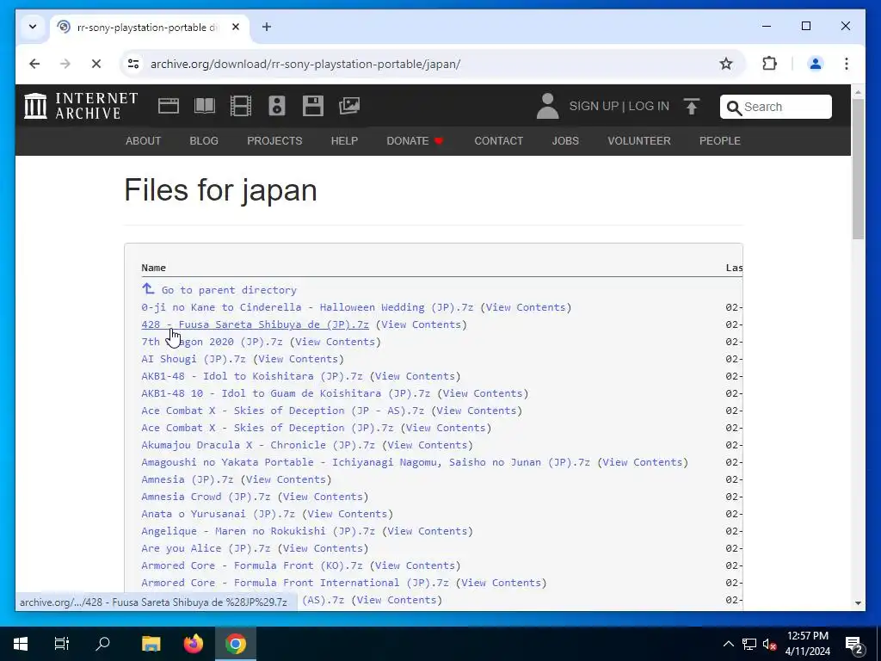Open the Video film-strip icon
The height and width of the screenshot is (661, 881).
241,106
